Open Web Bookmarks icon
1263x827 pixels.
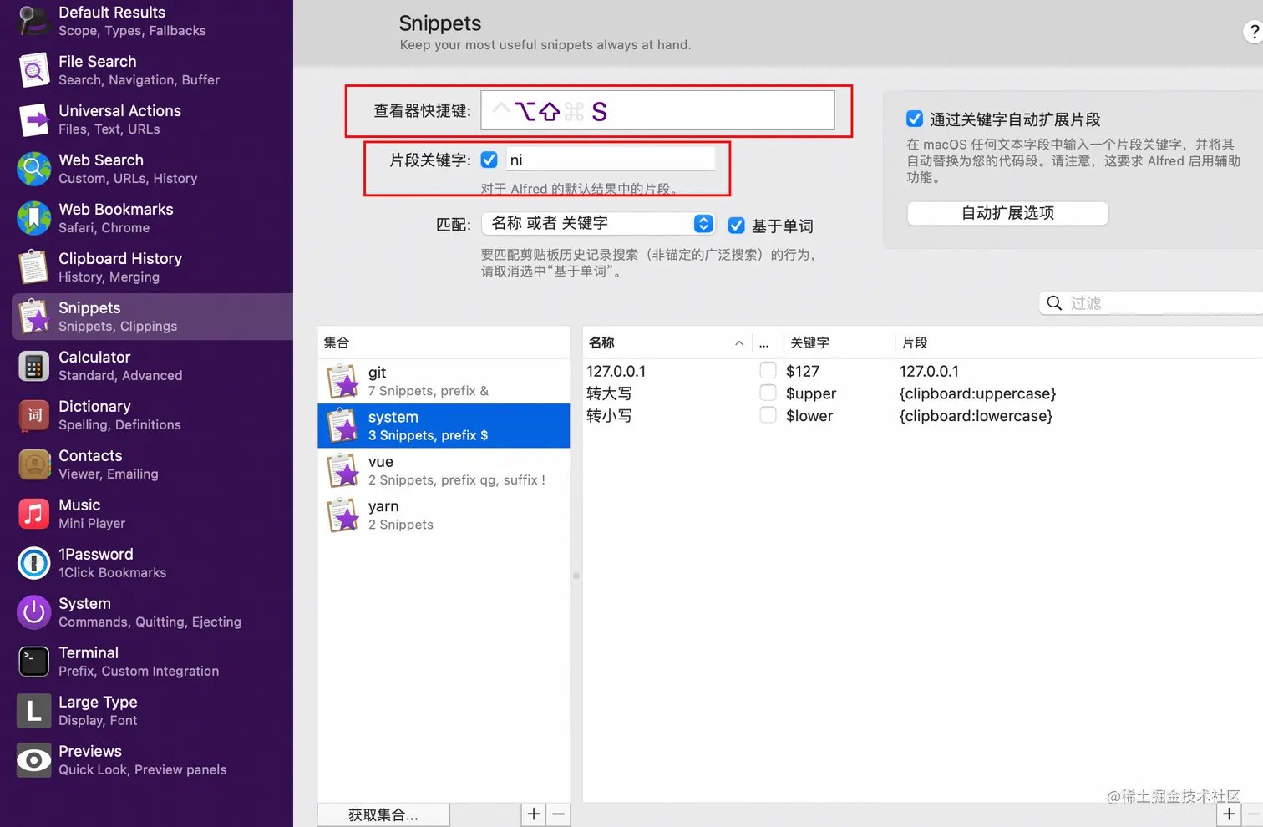(x=34, y=218)
